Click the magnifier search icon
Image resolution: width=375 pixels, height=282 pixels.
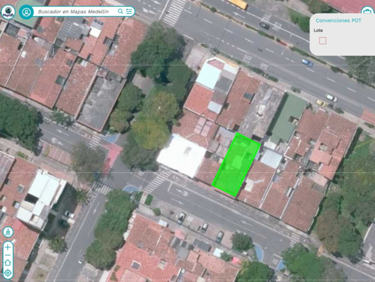(x=120, y=11)
